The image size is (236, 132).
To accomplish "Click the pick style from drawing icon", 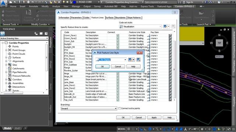I will (138, 60).
